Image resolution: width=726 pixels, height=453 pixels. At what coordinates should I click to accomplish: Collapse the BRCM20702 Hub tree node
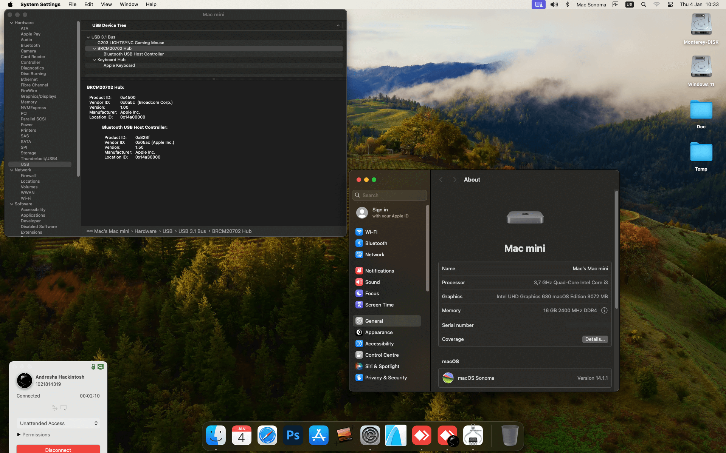pos(95,48)
